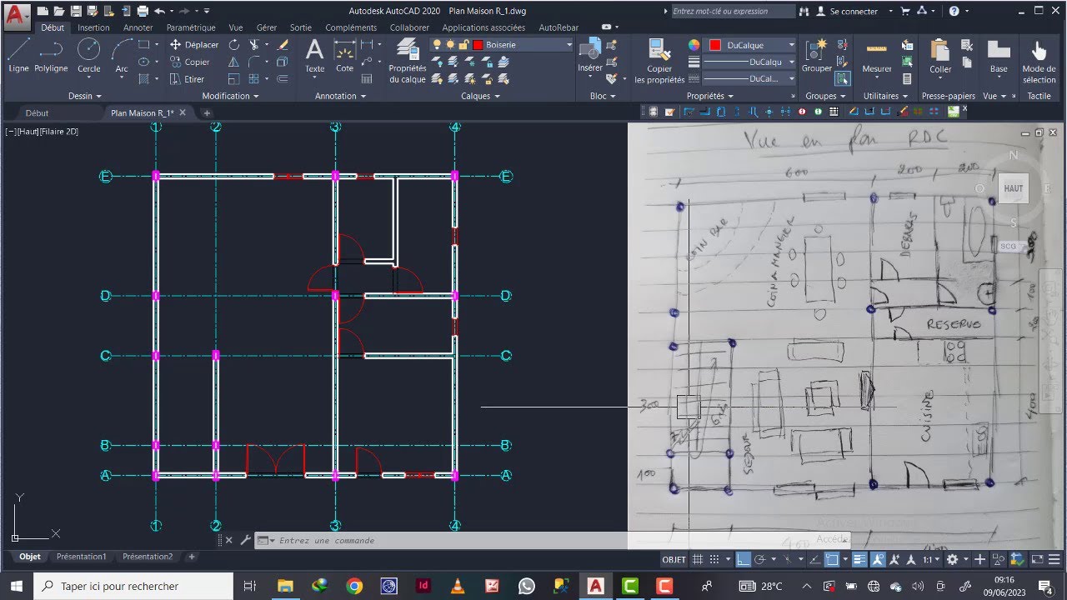Viewport: 1067px width, 600px height.
Task: Expand the Utilitaires panel
Action: tap(886, 96)
